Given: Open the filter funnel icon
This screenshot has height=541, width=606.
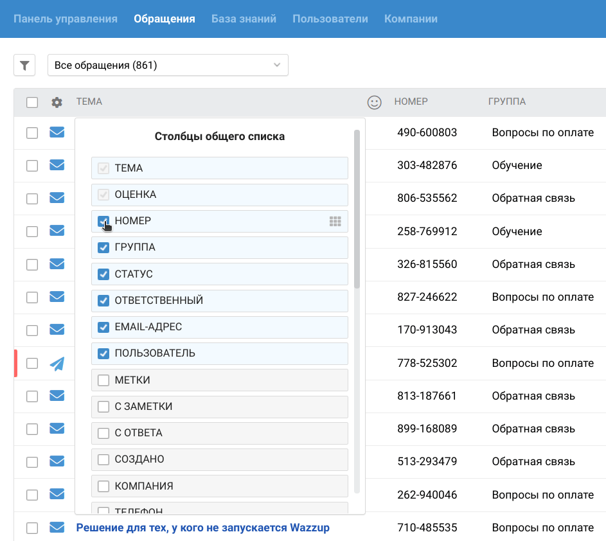Looking at the screenshot, I should [24, 65].
